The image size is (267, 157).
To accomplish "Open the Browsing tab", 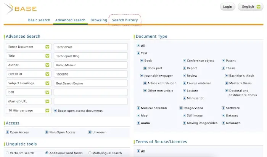I will coord(98,20).
